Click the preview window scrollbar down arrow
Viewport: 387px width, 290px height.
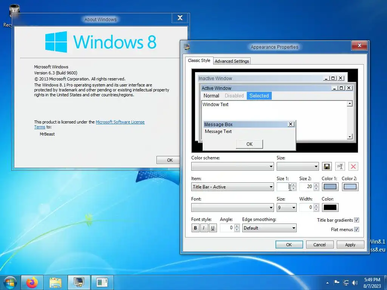350,137
